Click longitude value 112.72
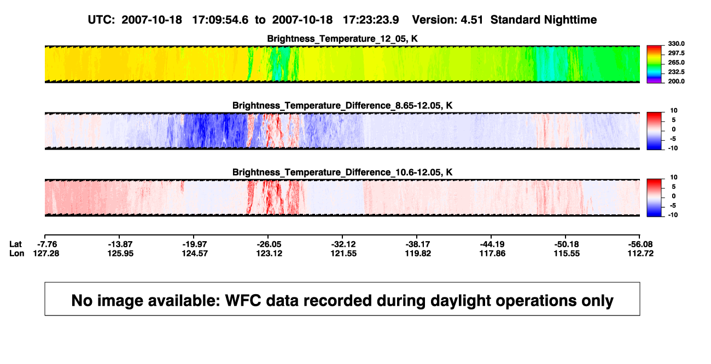 [641, 253]
